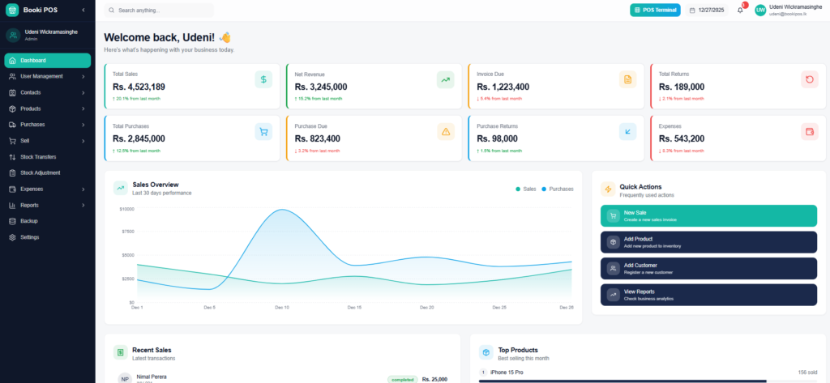Click the Total Returns refresh icon
This screenshot has width=830, height=383.
pos(809,79)
